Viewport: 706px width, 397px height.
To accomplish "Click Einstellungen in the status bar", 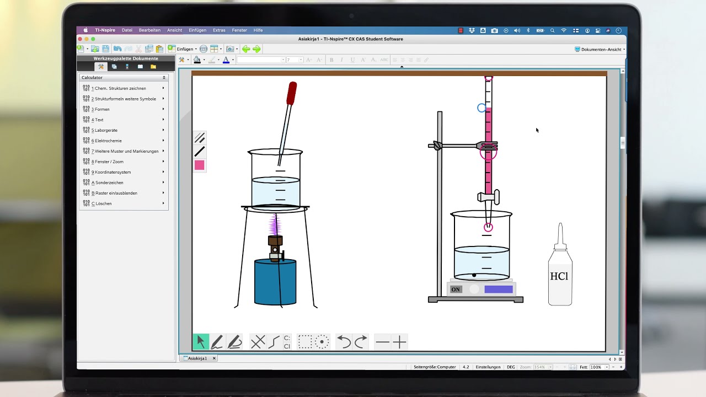I will [x=488, y=367].
